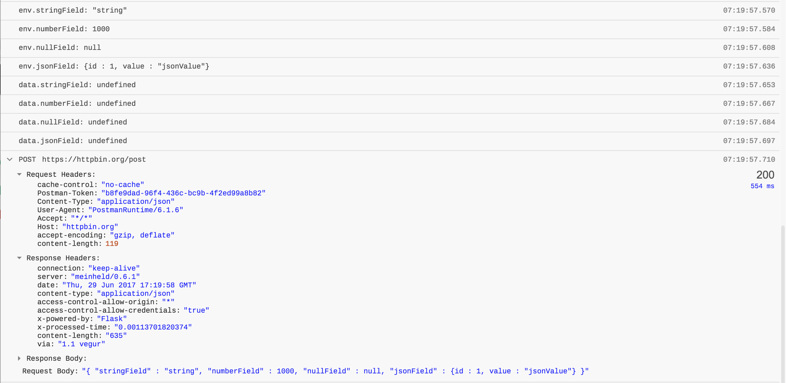Collapse the POST request log entry chevron
The height and width of the screenshot is (383, 786).
pos(9,159)
